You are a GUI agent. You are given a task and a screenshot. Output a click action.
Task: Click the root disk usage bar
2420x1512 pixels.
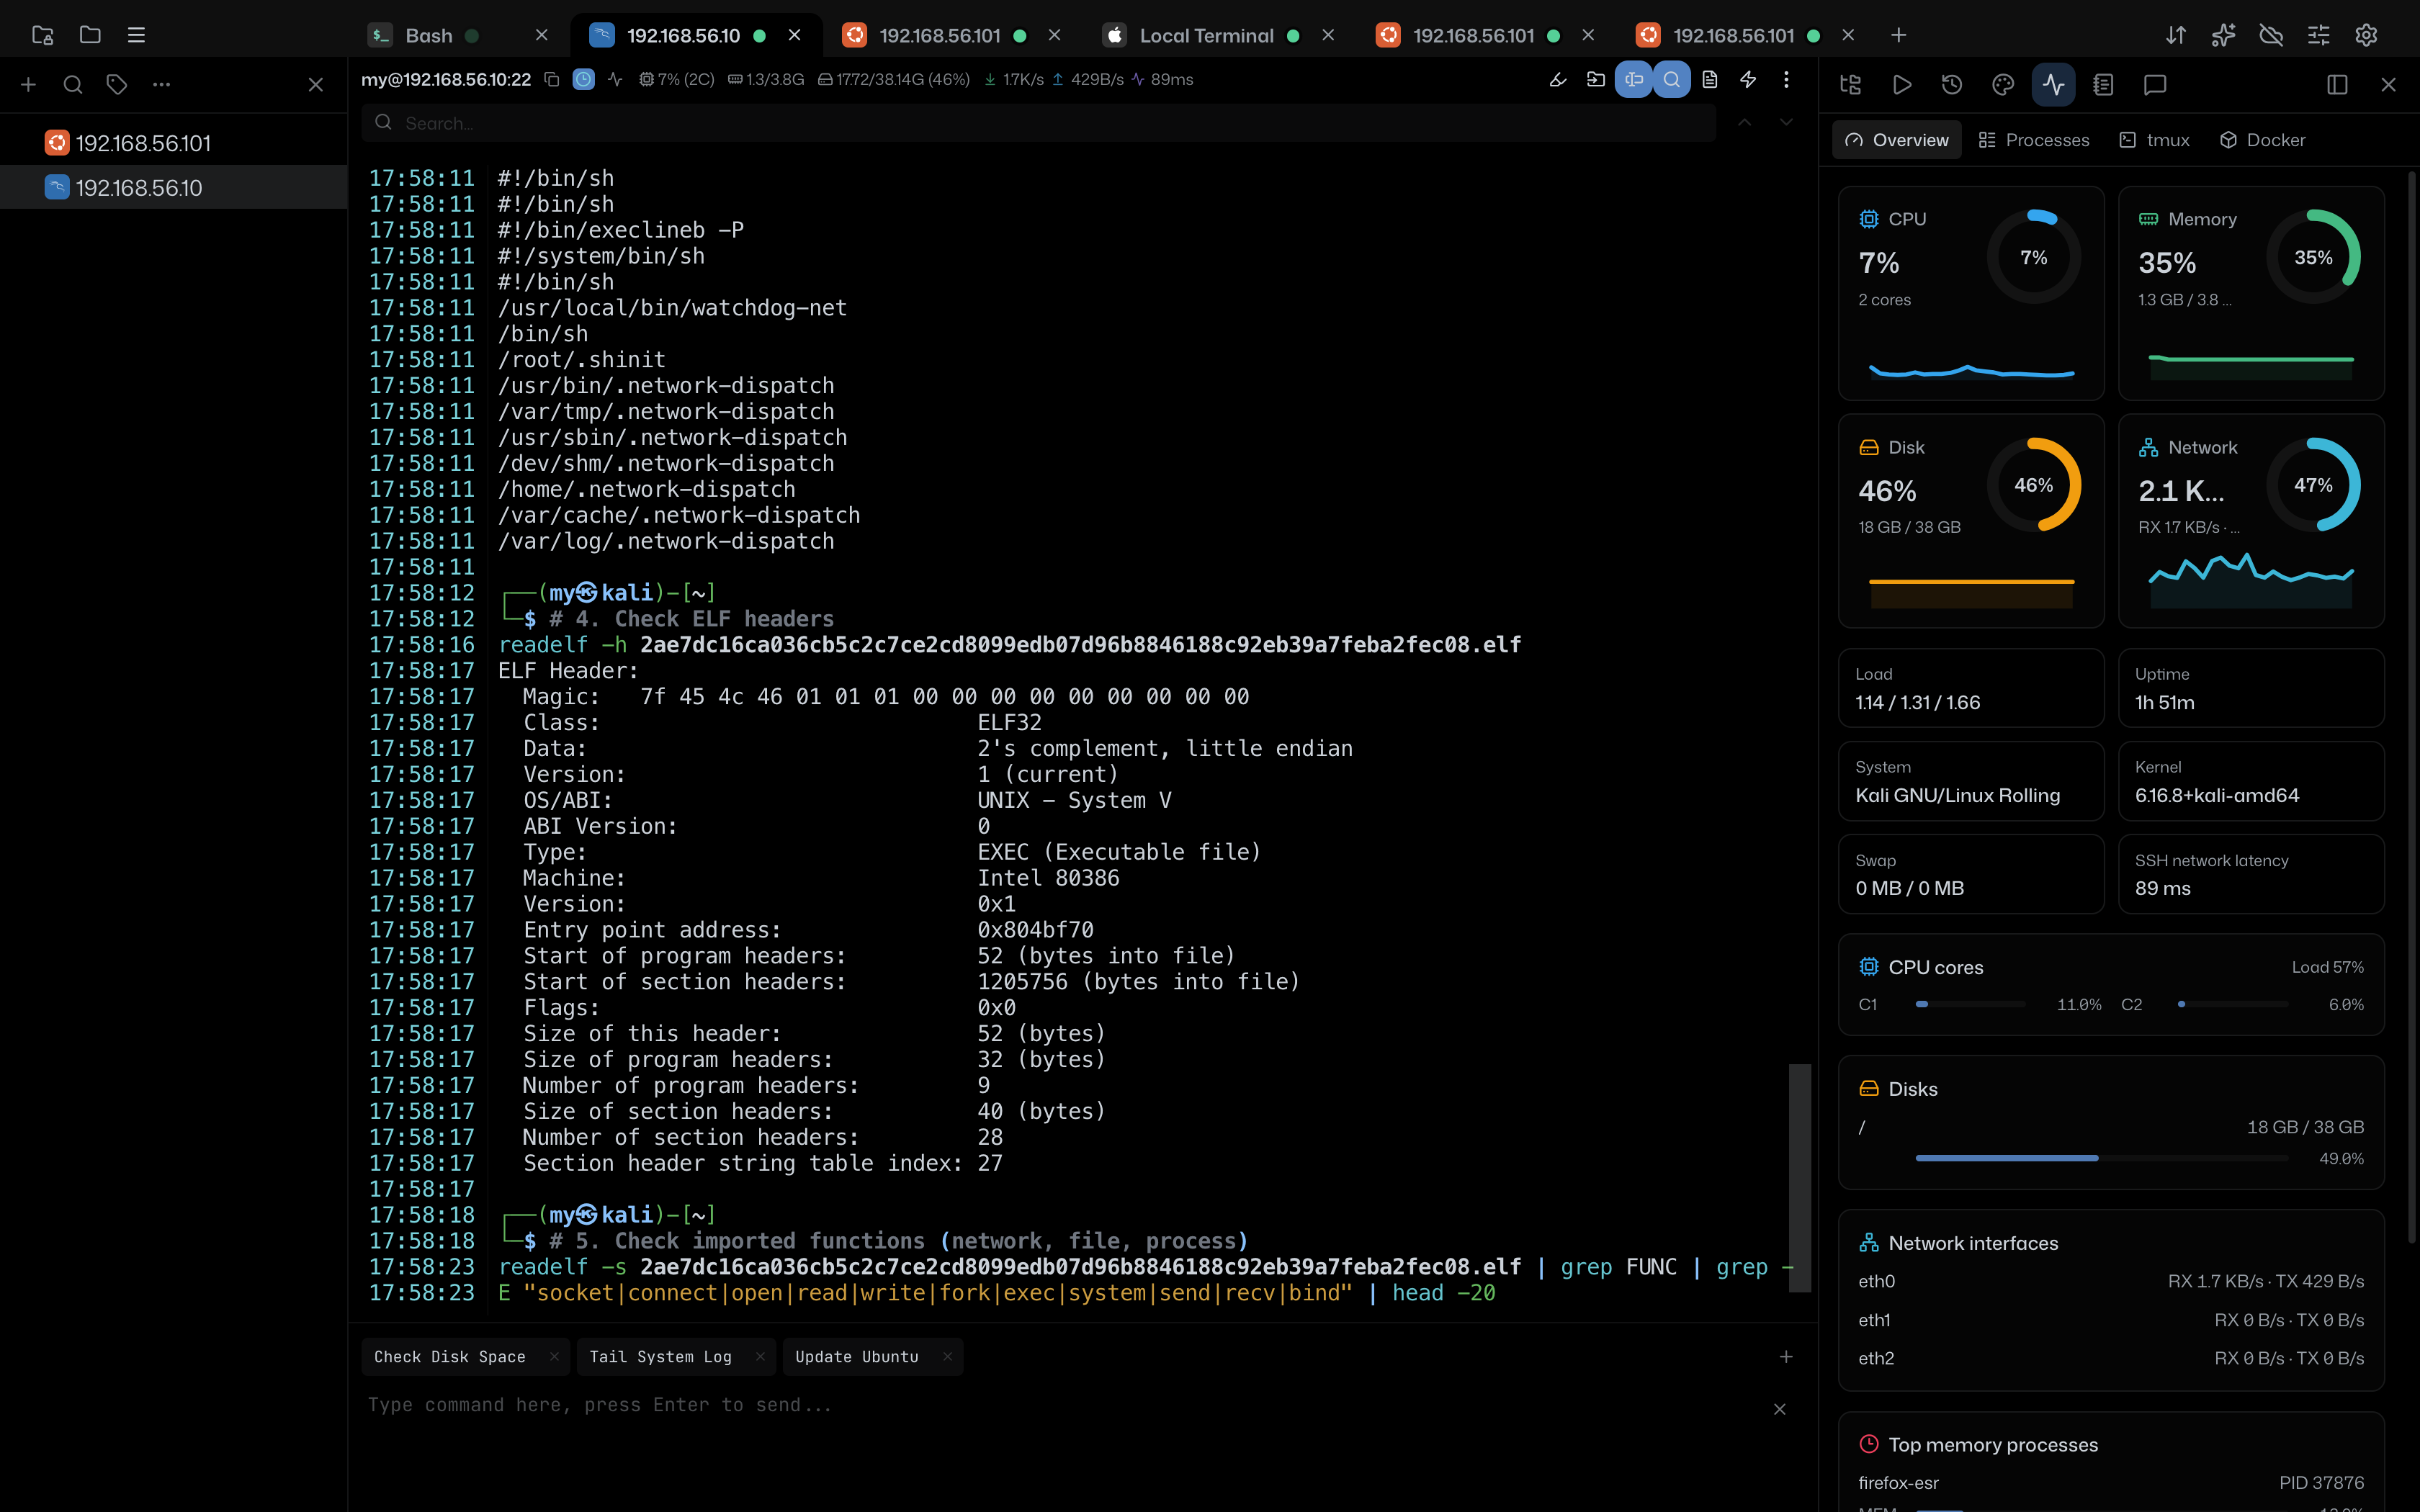click(2102, 1158)
